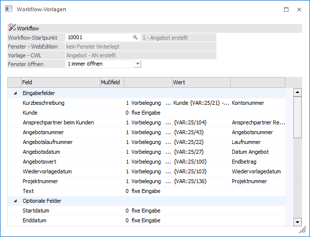Click ellipsis button in Angebotswert row

tap(168, 162)
